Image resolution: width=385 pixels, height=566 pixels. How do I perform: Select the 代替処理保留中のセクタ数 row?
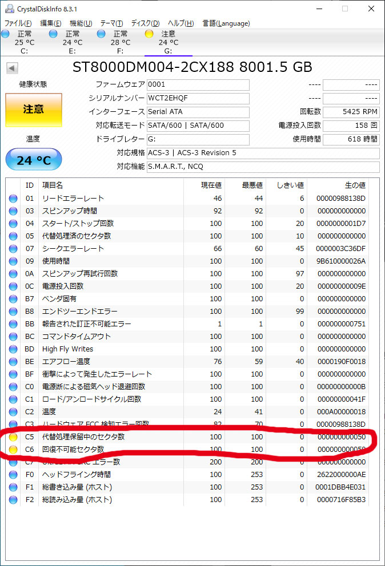pos(187,437)
